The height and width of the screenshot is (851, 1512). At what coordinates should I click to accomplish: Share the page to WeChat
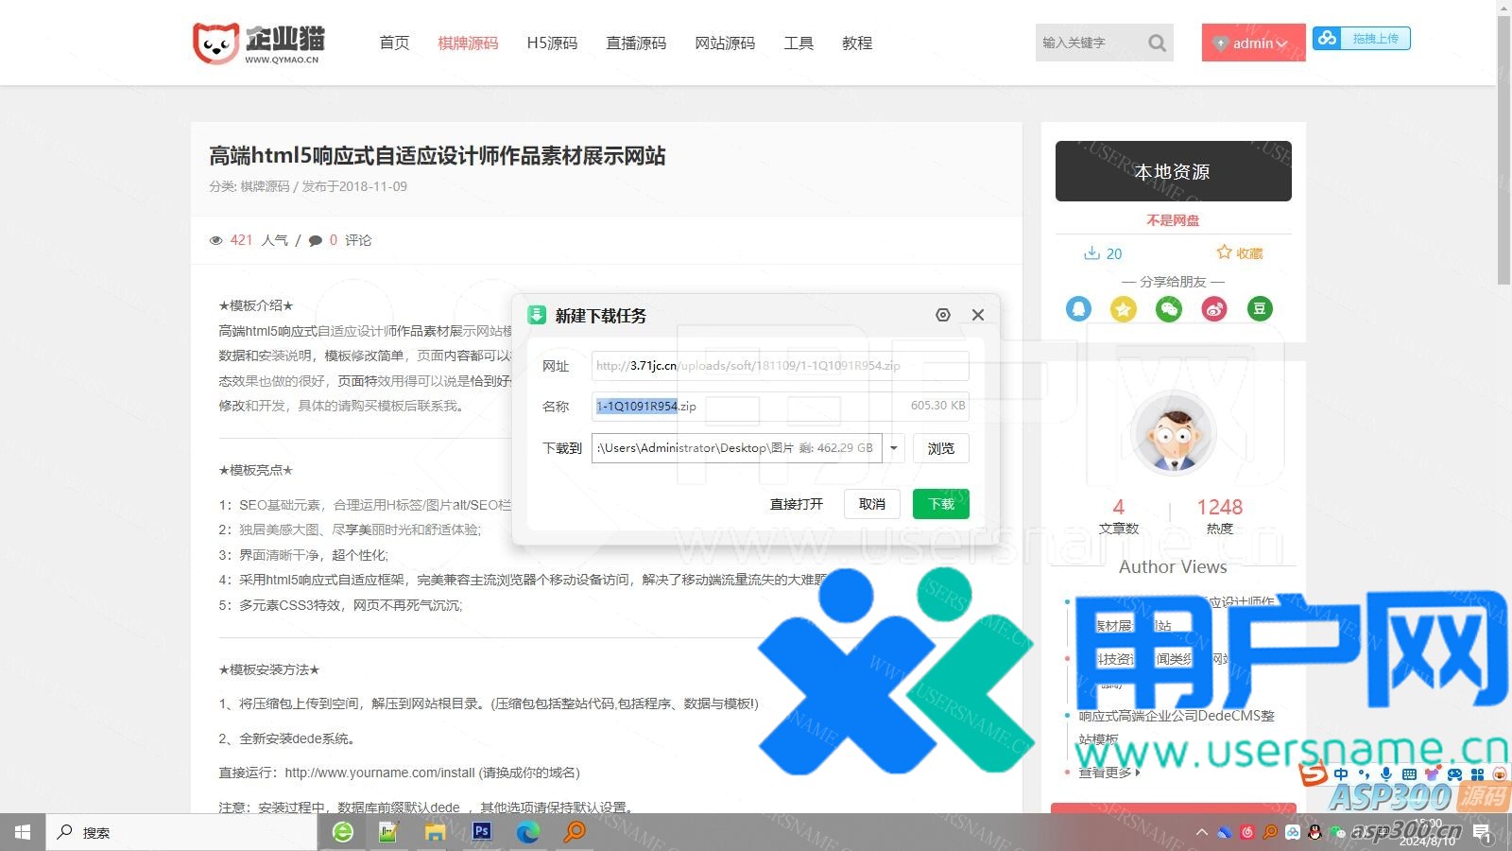[1169, 309]
